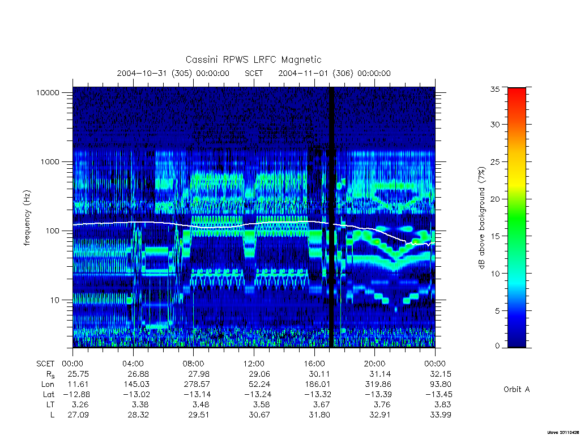Click the version stamp in bottom-right corner
The height and width of the screenshot is (435, 580).
point(563,432)
